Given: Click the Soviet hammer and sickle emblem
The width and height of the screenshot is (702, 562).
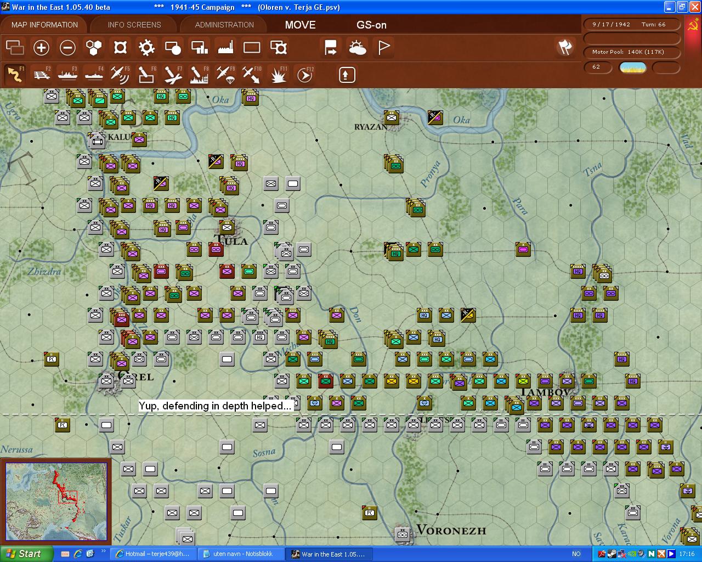Looking at the screenshot, I should 693,25.
